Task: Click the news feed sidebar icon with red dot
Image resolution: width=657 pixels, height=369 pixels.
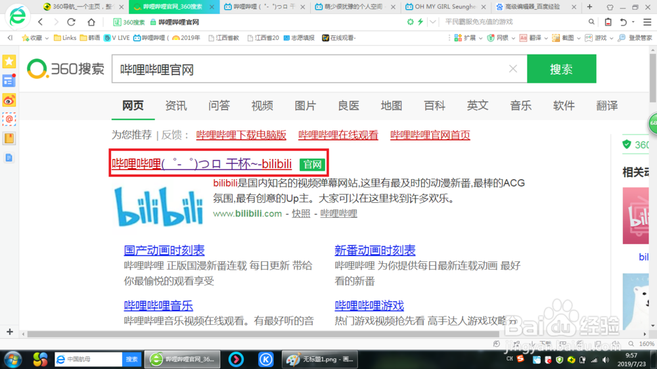Action: click(x=9, y=81)
